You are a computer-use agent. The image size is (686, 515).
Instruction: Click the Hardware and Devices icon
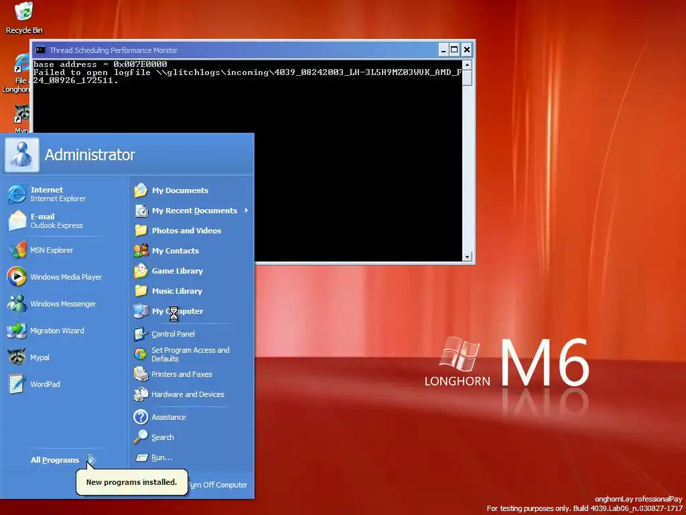[x=141, y=394]
